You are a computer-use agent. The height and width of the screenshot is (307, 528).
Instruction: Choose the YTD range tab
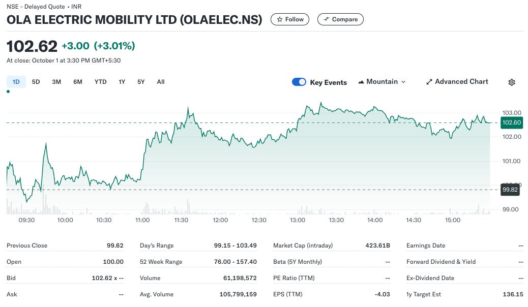(100, 82)
